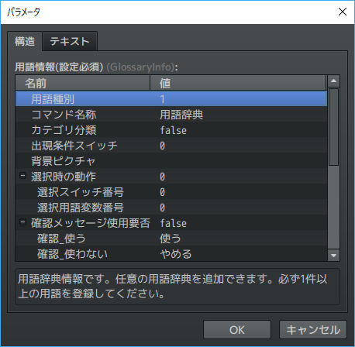Click the 名前 column header
The width and height of the screenshot is (355, 347).
click(83, 83)
